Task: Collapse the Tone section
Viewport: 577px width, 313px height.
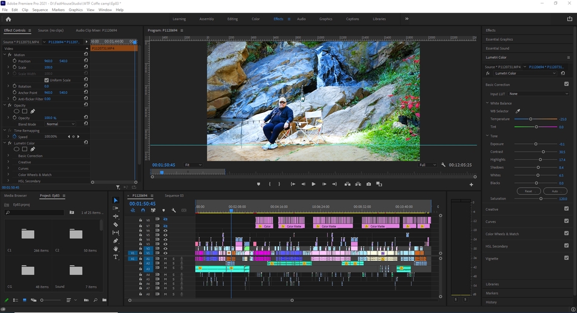Action: [487, 136]
